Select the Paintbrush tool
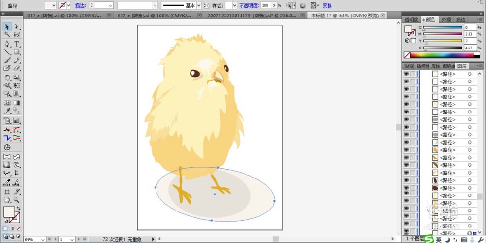Image resolution: width=486 pixels, height=243 pixels. (7, 60)
